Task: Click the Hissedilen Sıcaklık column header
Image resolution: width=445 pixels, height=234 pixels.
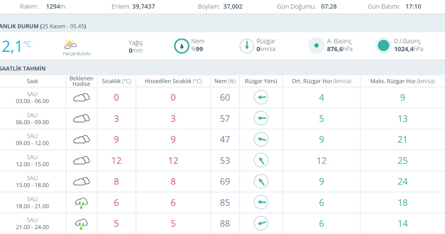Action: click(x=173, y=81)
